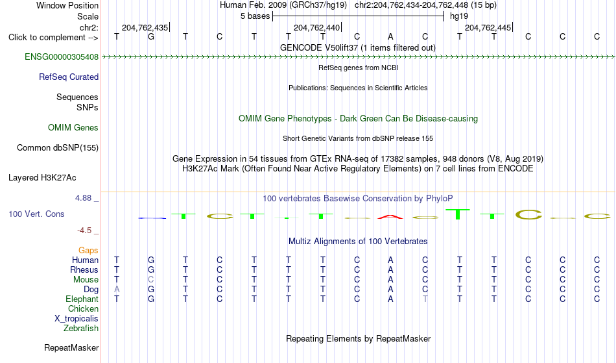Click the faded T in the Elephant row
Image resolution: width=616 pixels, height=363 pixels.
point(425,299)
